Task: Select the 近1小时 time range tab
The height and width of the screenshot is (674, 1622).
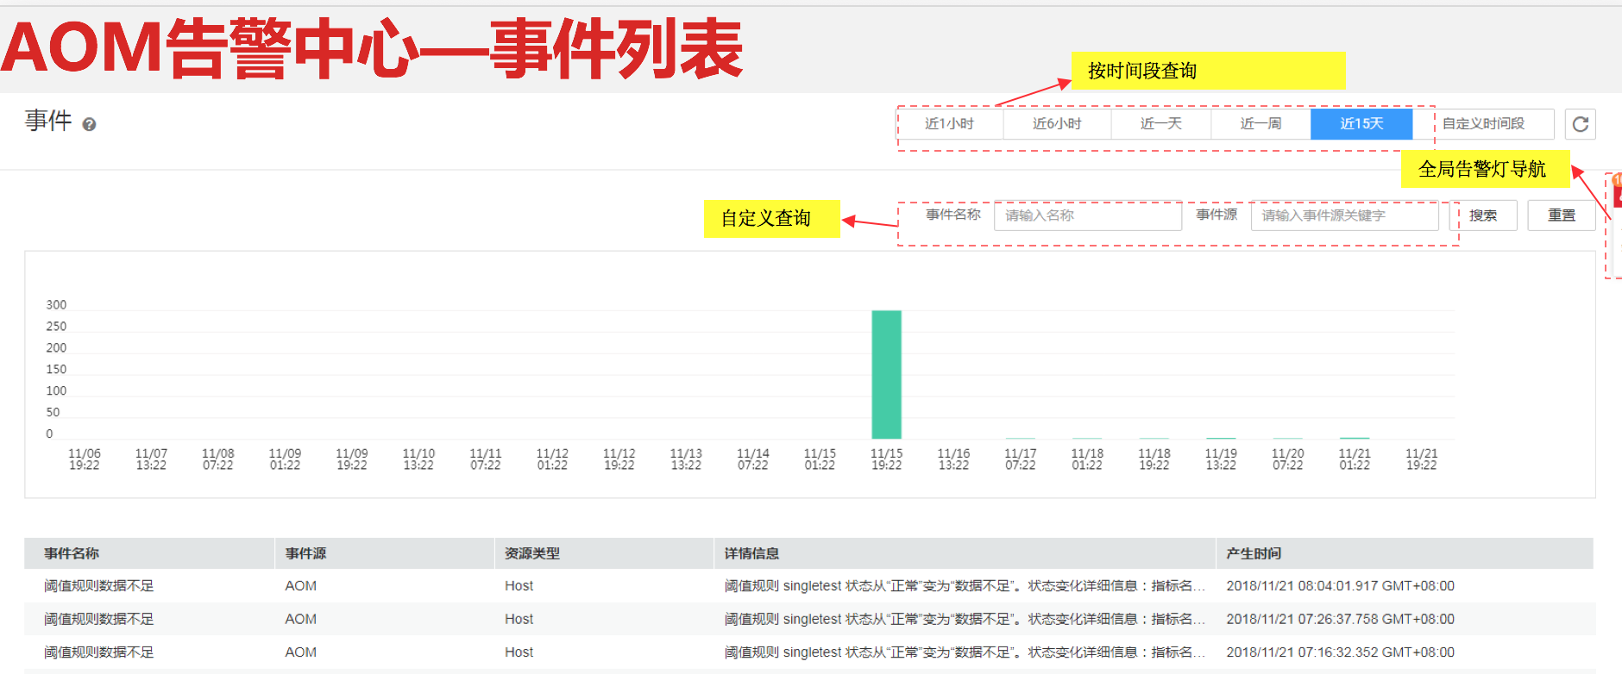Action: coord(949,124)
